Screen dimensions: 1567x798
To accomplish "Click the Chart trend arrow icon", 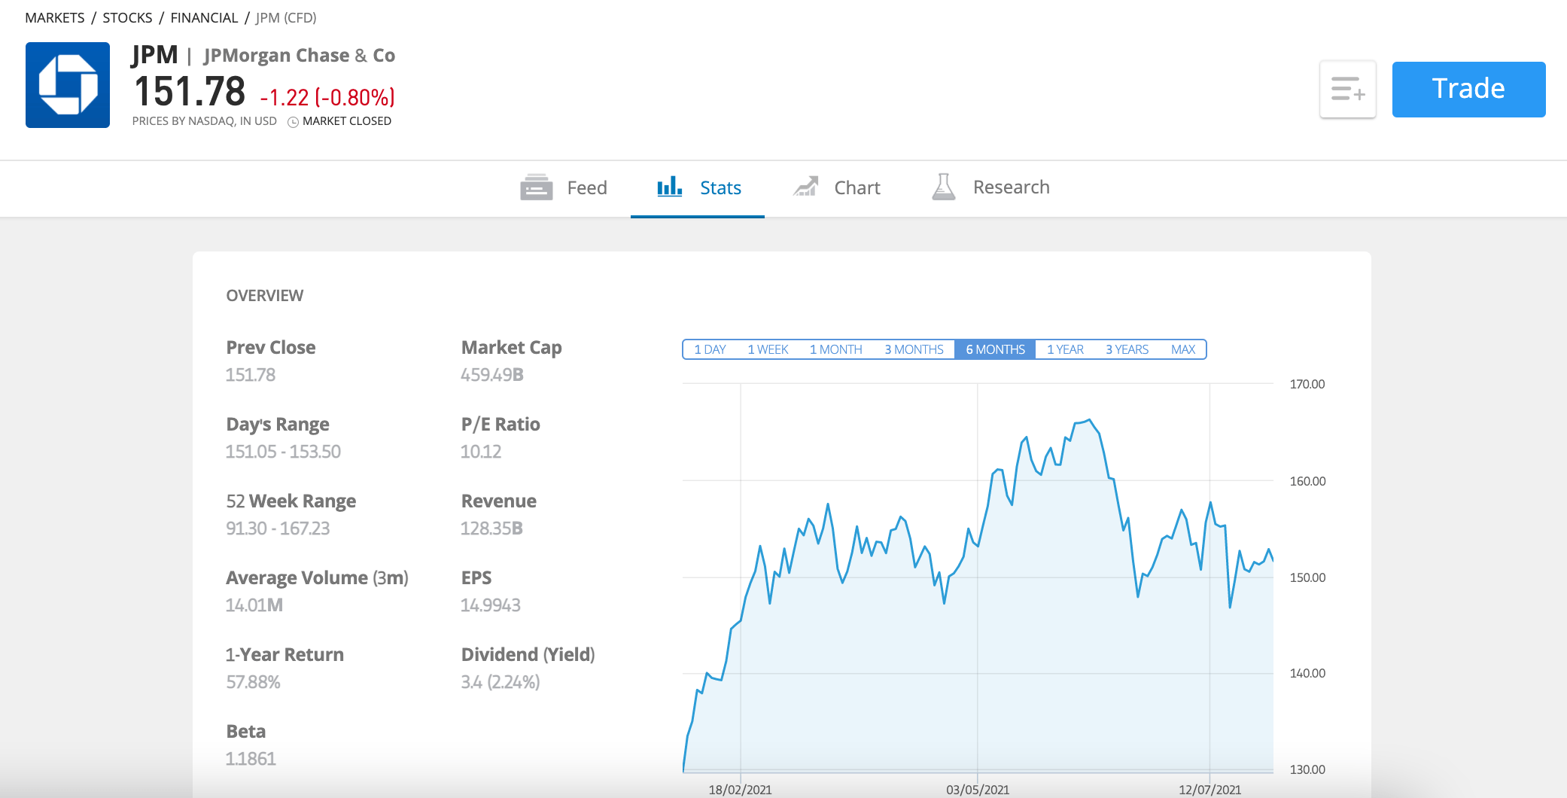I will click(x=805, y=187).
